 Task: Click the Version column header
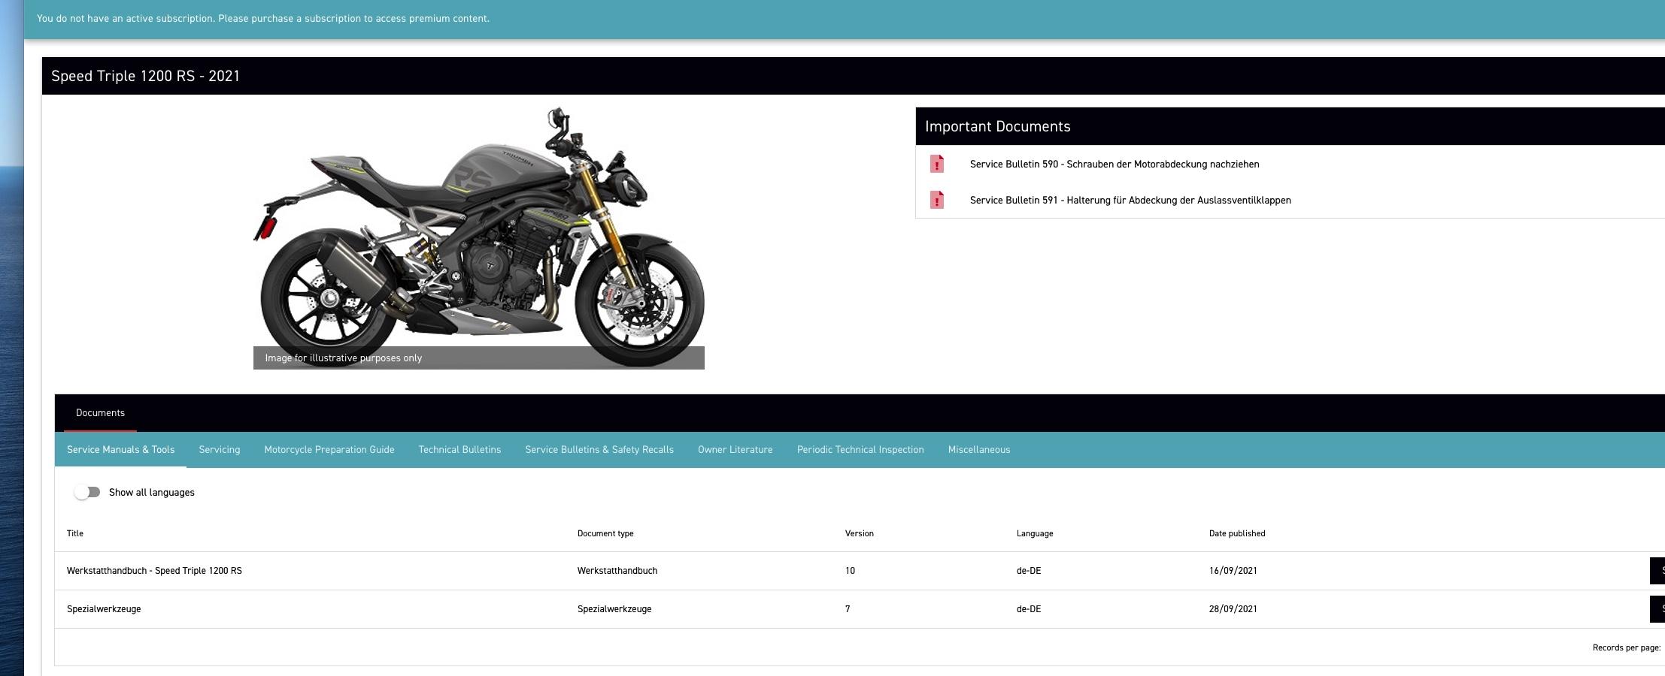point(859,533)
